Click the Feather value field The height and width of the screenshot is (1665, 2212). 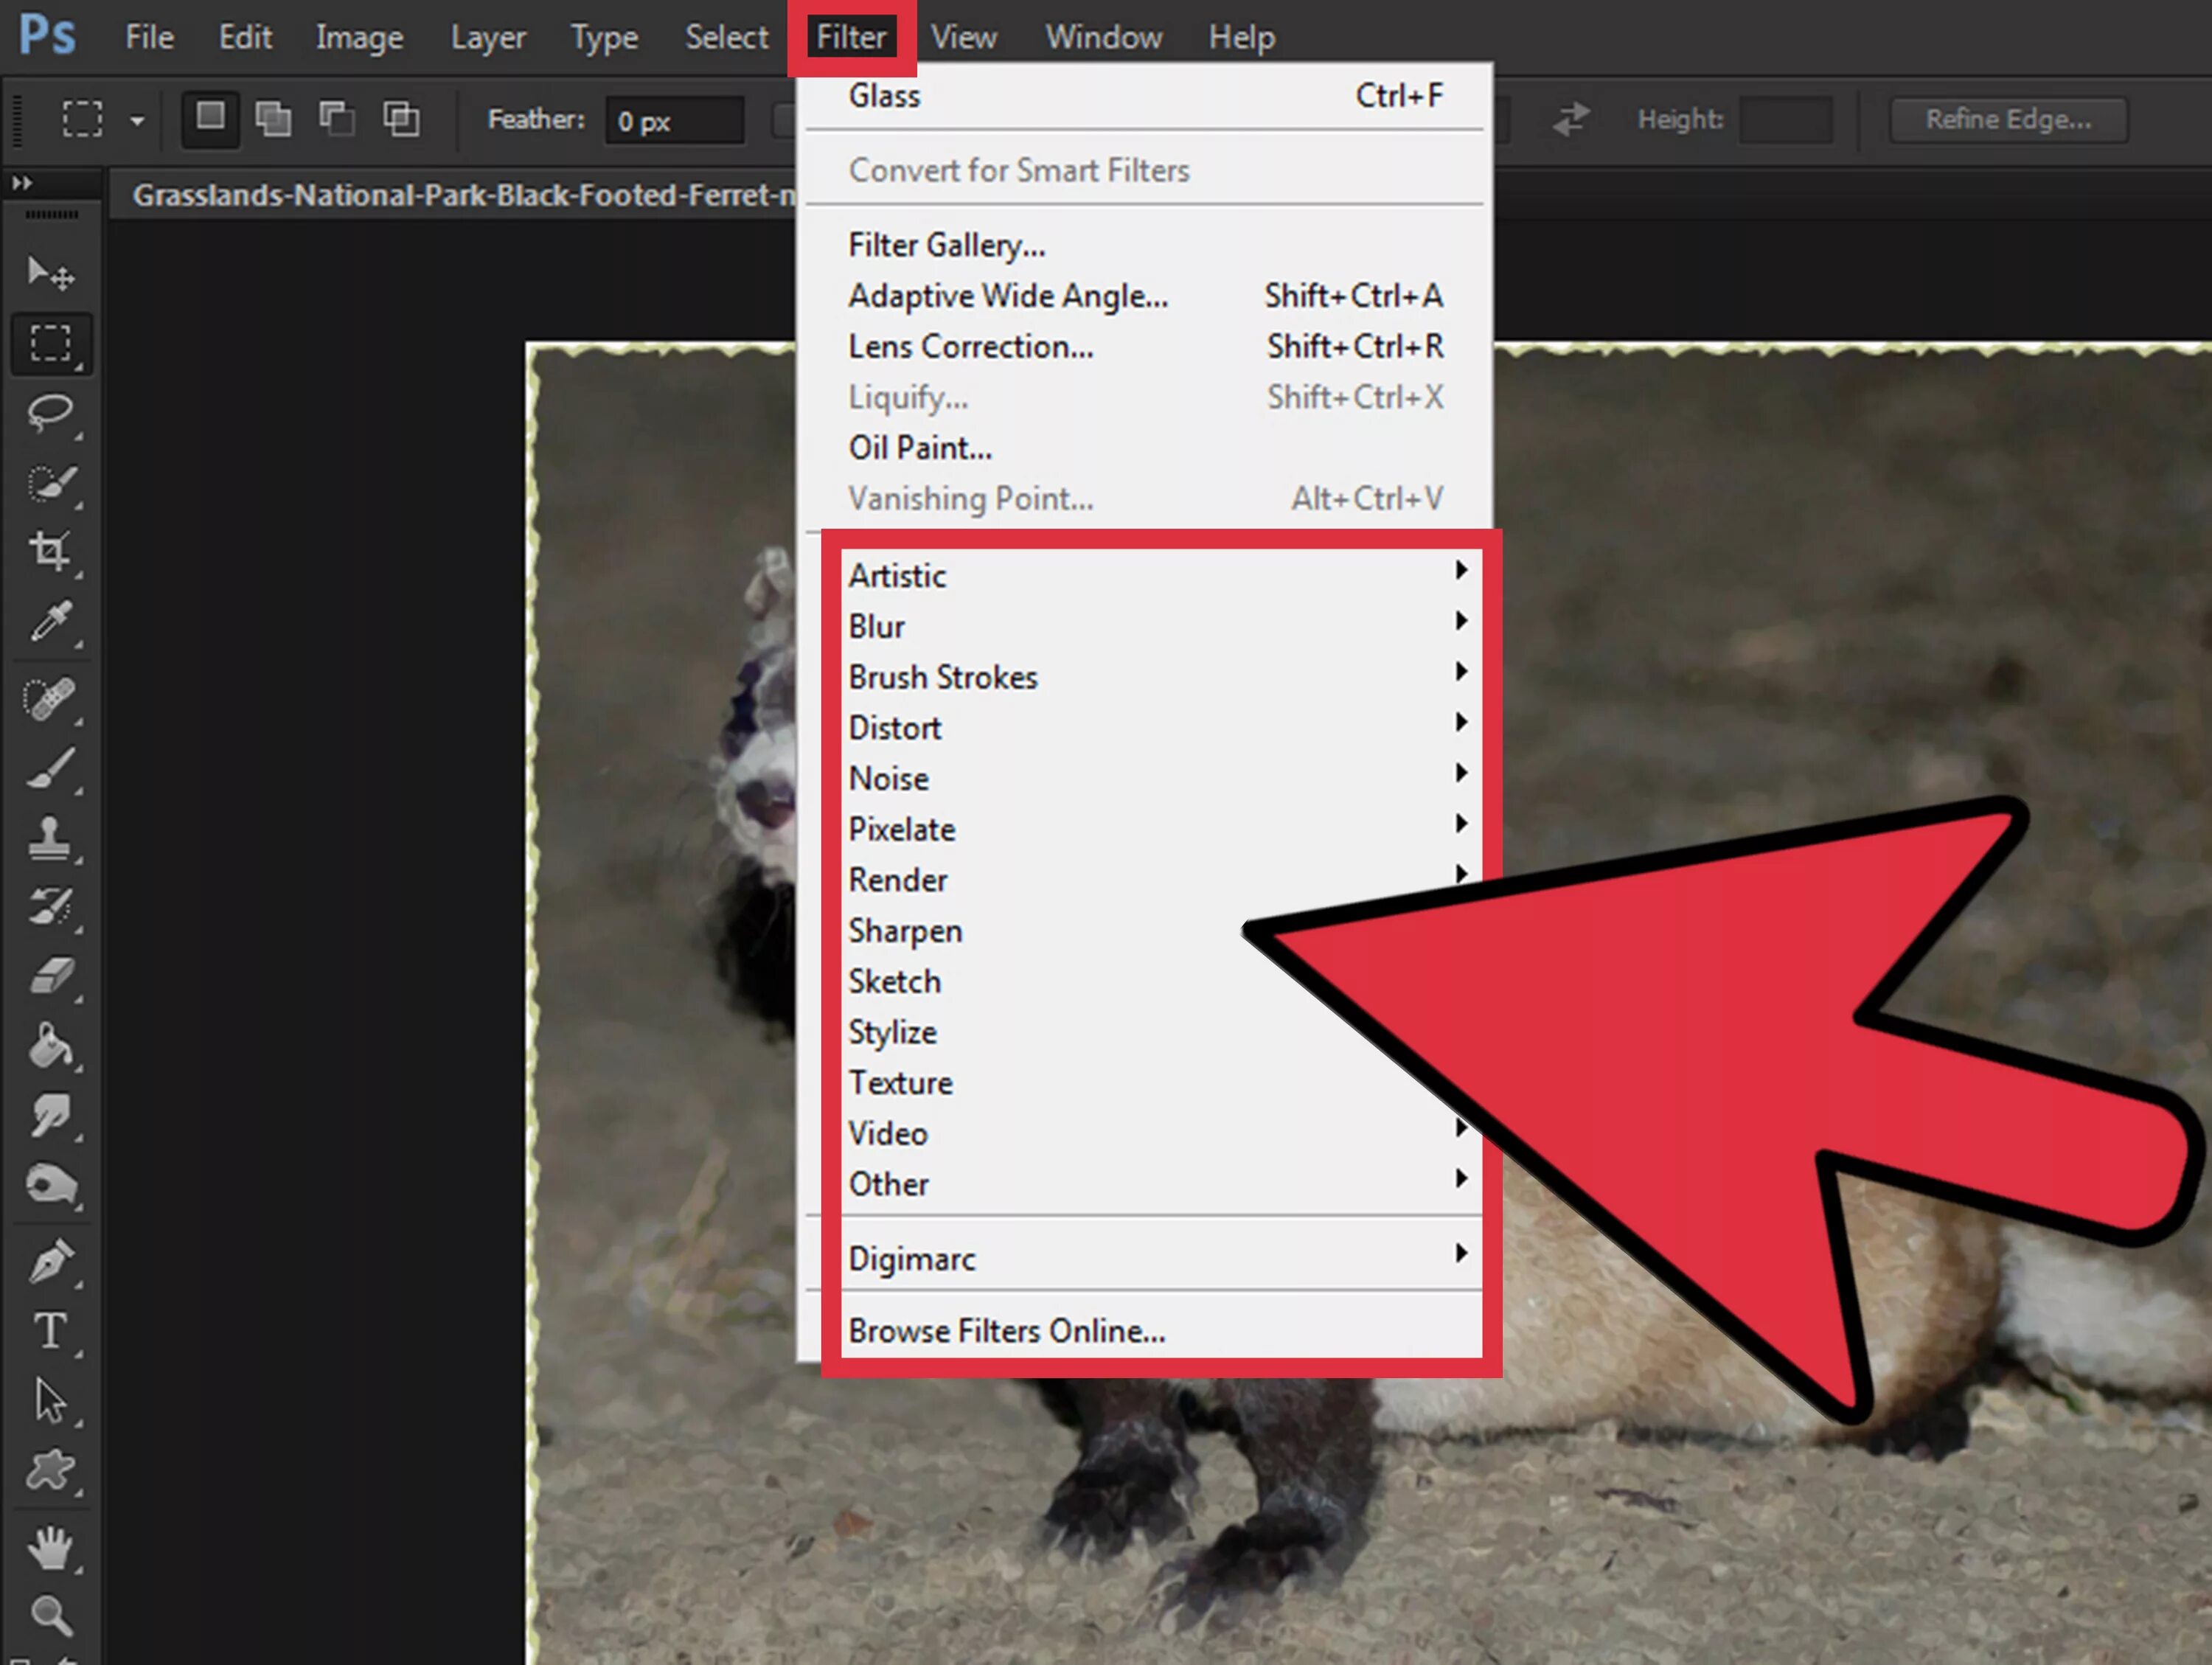point(673,121)
